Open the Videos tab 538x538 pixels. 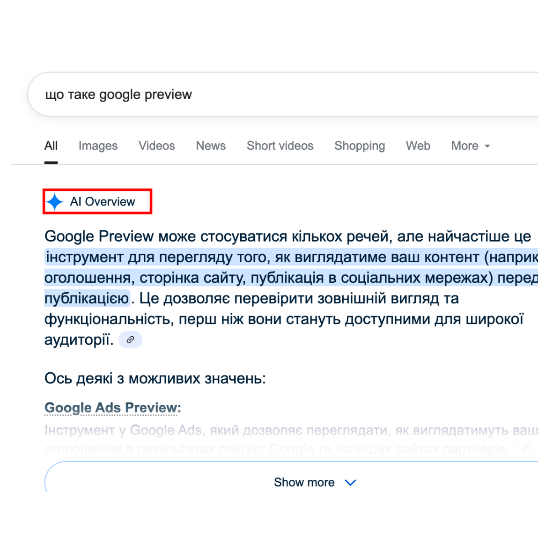[x=157, y=146]
